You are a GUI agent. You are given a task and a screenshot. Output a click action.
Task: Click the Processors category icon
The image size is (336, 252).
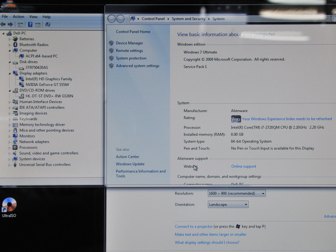click(15, 147)
